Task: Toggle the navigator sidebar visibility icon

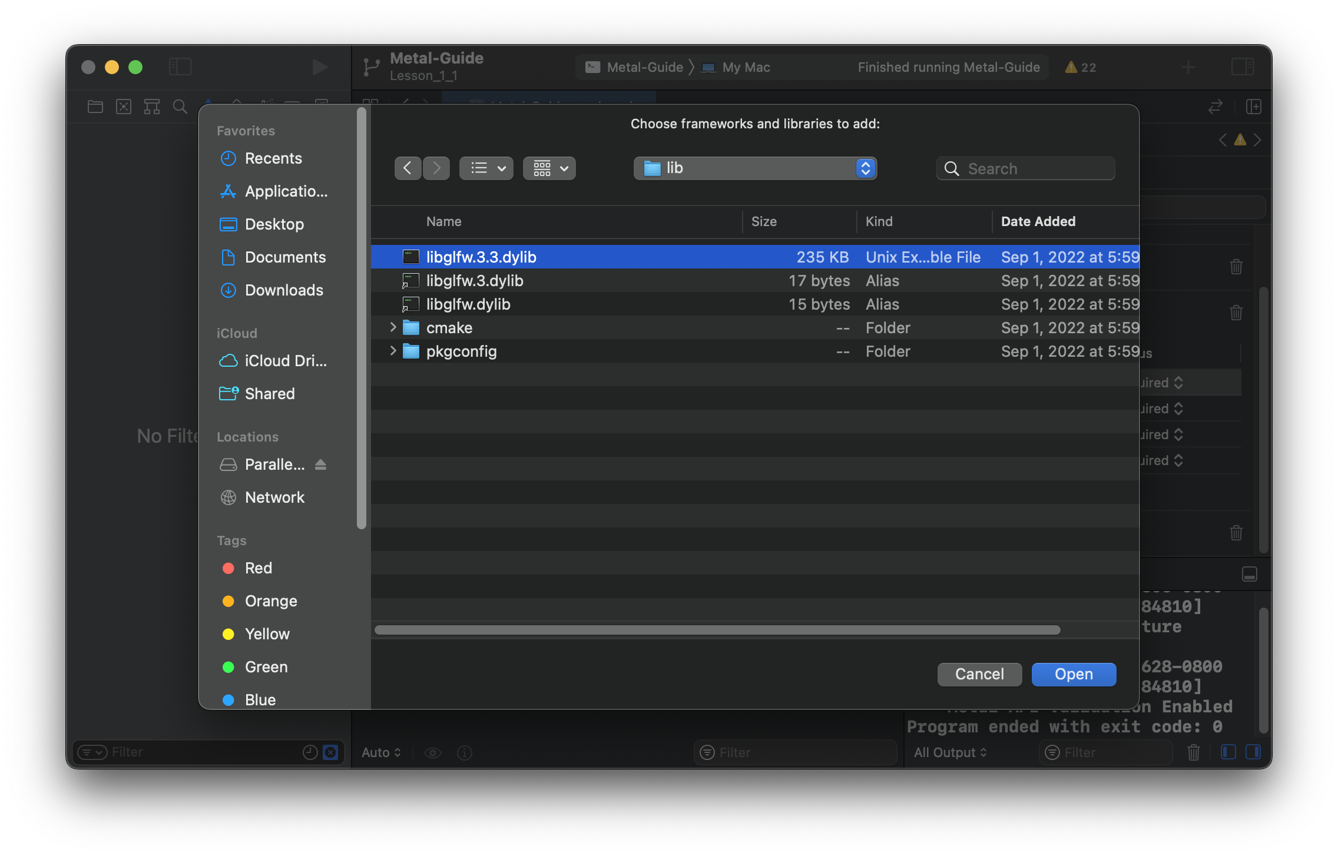Action: pos(181,67)
